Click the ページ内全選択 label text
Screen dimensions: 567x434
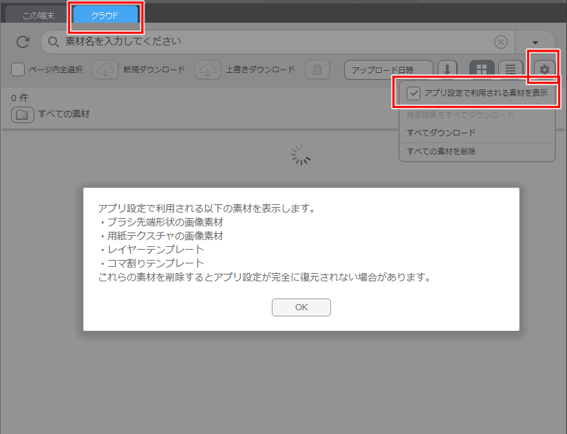click(x=56, y=69)
